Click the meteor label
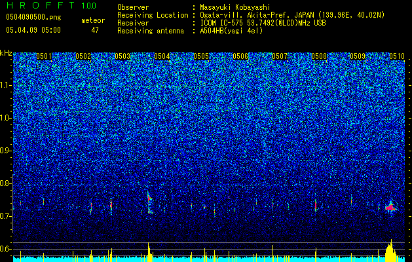The width and height of the screenshot is (412, 262). coord(93,20)
